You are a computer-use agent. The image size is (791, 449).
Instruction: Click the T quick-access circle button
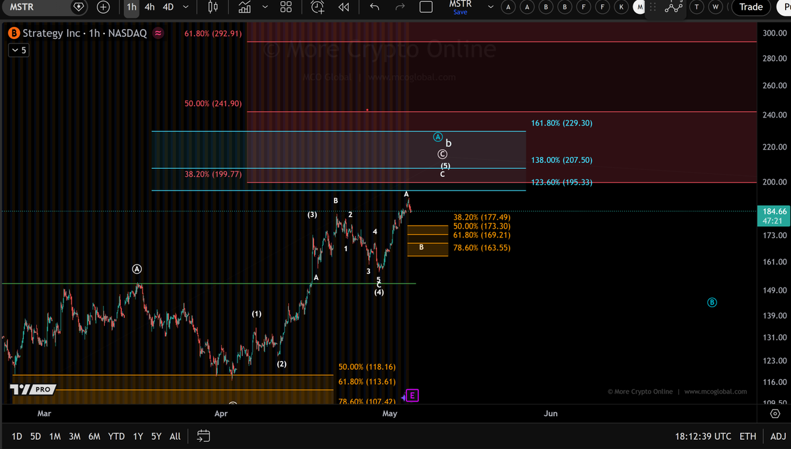tap(697, 7)
